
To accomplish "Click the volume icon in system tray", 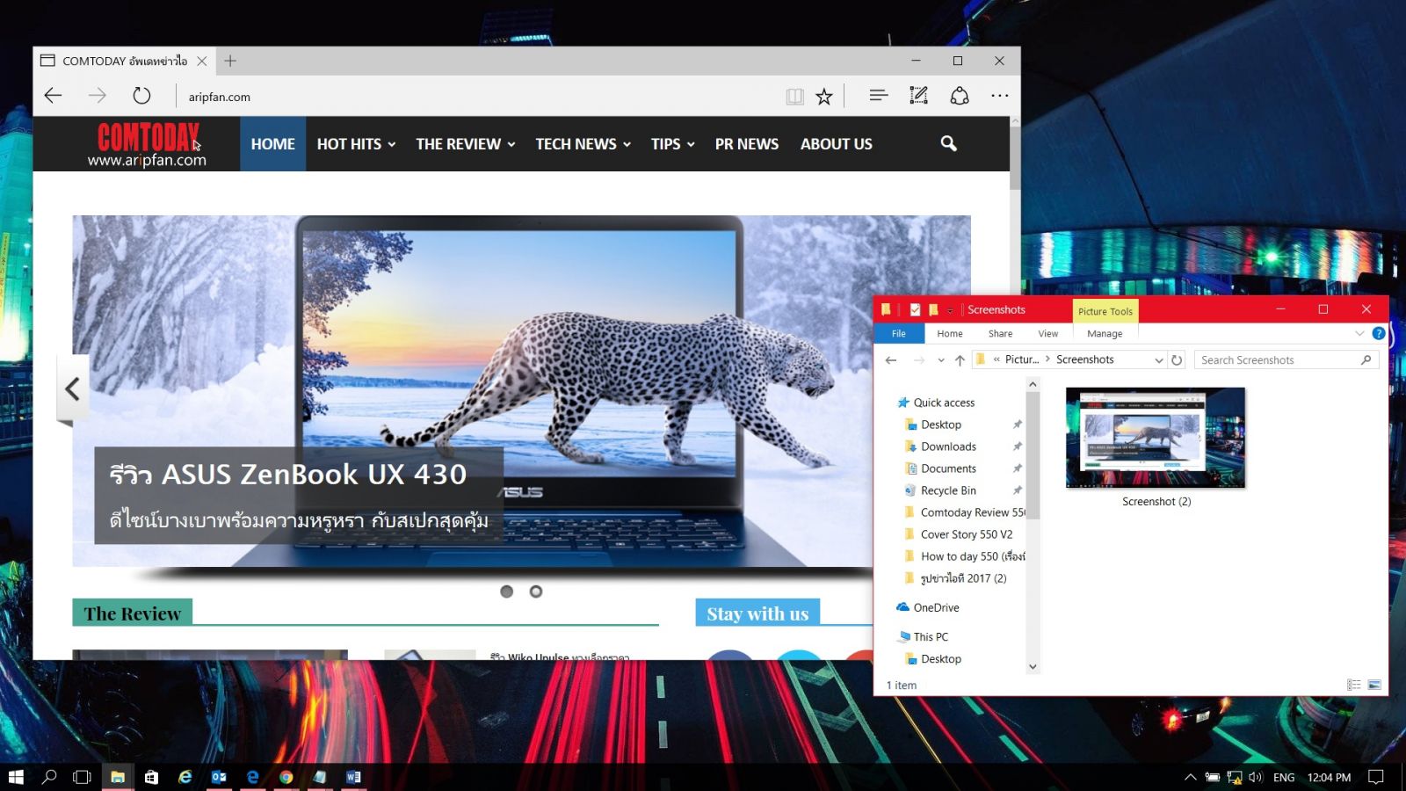I will pos(1255,777).
